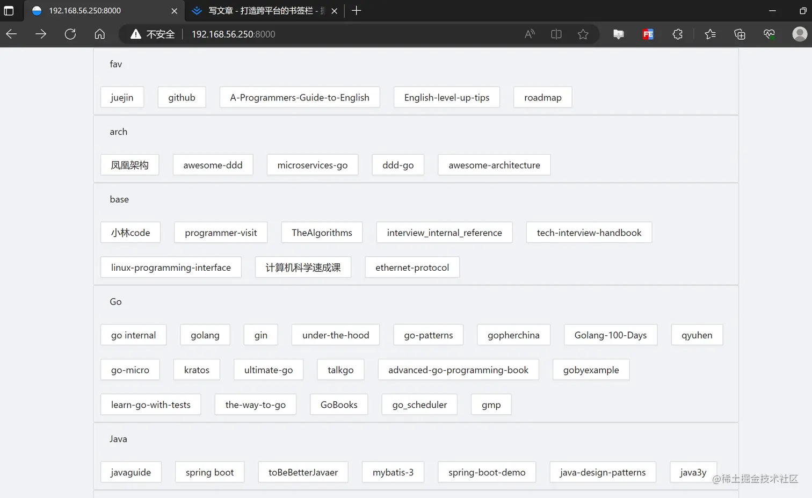Switch to the 写文章 bookmark article tab
The width and height of the screenshot is (812, 498).
[x=265, y=11]
